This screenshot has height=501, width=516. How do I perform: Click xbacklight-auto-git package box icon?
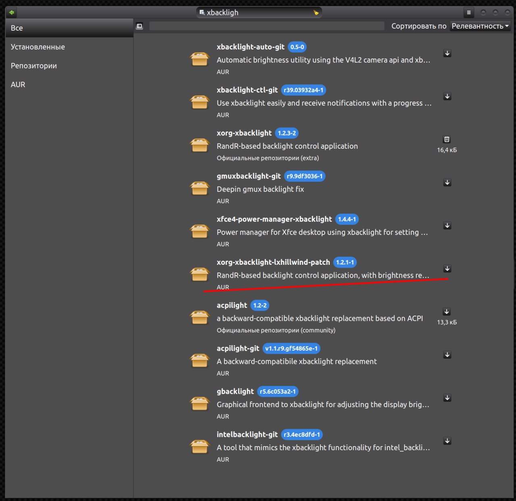[x=200, y=59]
